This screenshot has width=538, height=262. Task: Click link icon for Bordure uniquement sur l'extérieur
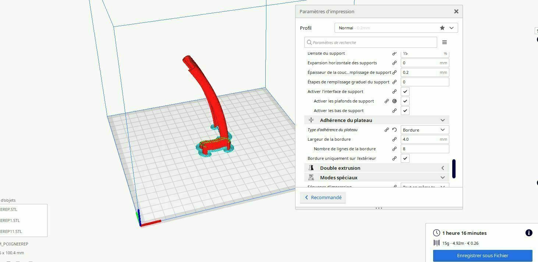click(394, 158)
